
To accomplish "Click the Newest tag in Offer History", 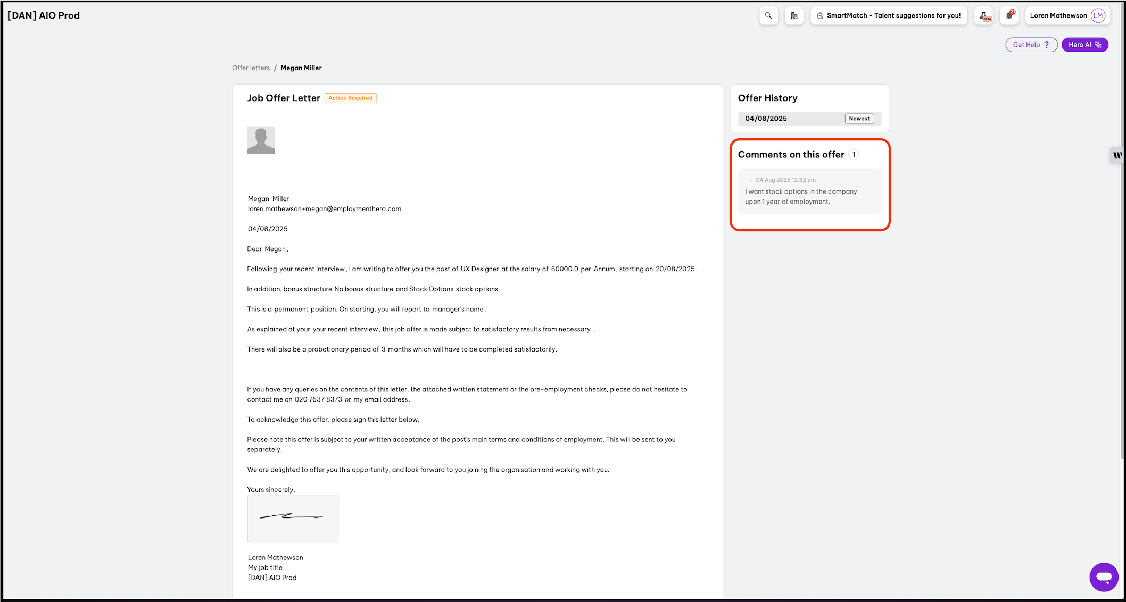I will coord(859,119).
